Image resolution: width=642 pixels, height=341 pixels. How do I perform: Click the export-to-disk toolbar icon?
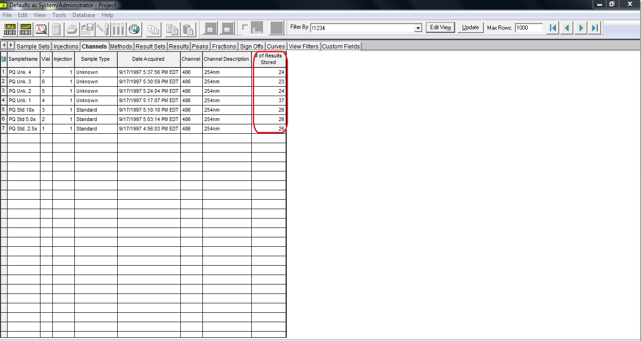87,29
